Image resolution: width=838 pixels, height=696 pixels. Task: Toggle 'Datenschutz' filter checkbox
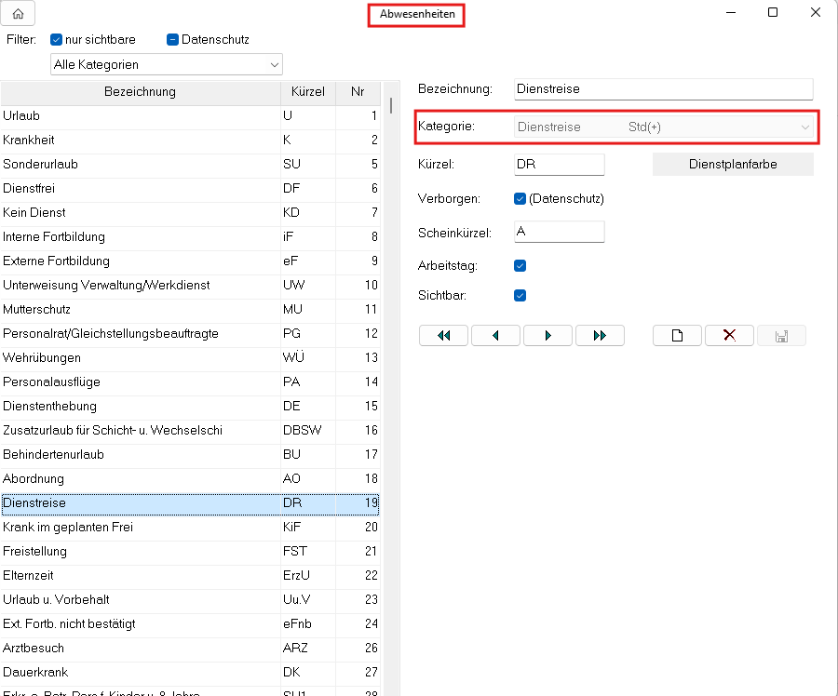(172, 39)
